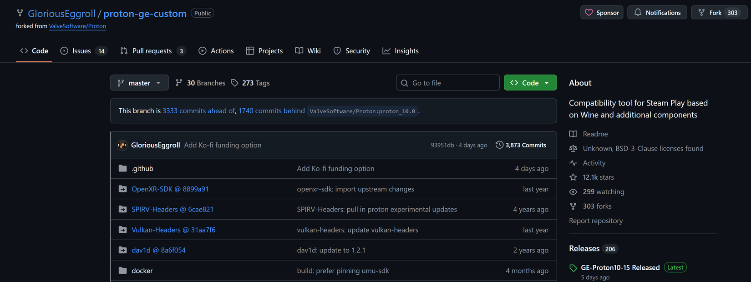
Task: Open the green Code dropdown button
Action: 530,83
